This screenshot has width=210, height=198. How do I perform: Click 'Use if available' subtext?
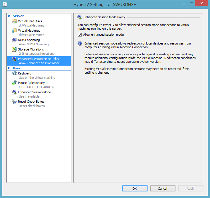29,96
